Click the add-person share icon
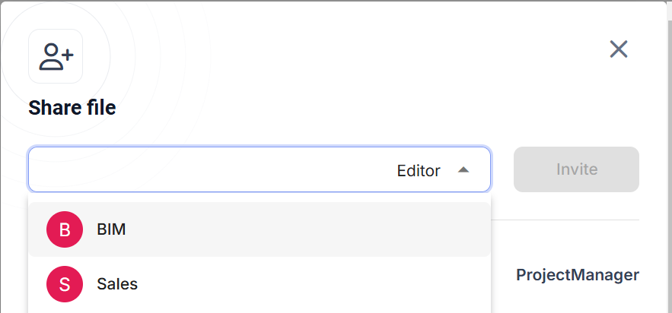 click(x=56, y=56)
